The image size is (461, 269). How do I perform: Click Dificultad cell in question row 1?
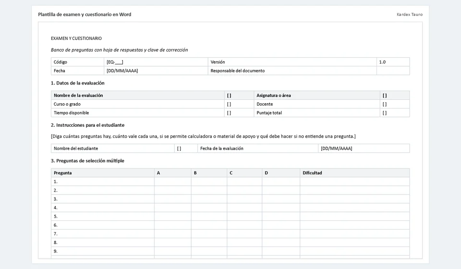[x=355, y=182]
